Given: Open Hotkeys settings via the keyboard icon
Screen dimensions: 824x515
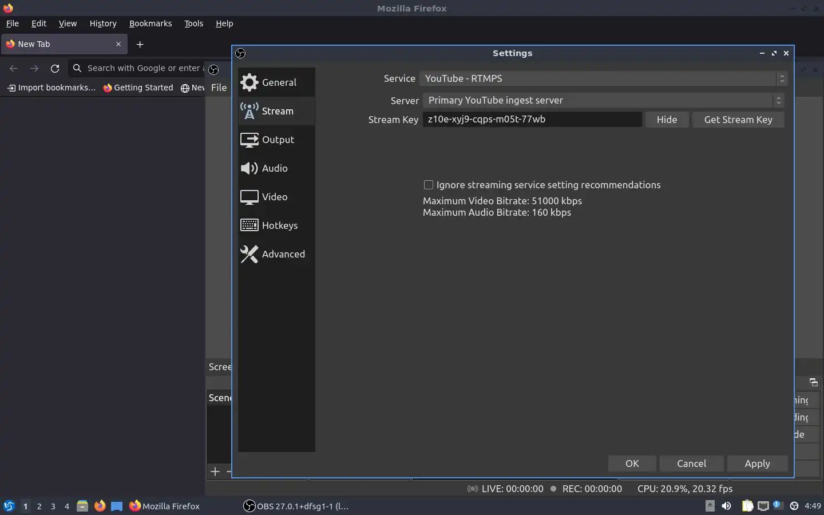Looking at the screenshot, I should coord(249,225).
